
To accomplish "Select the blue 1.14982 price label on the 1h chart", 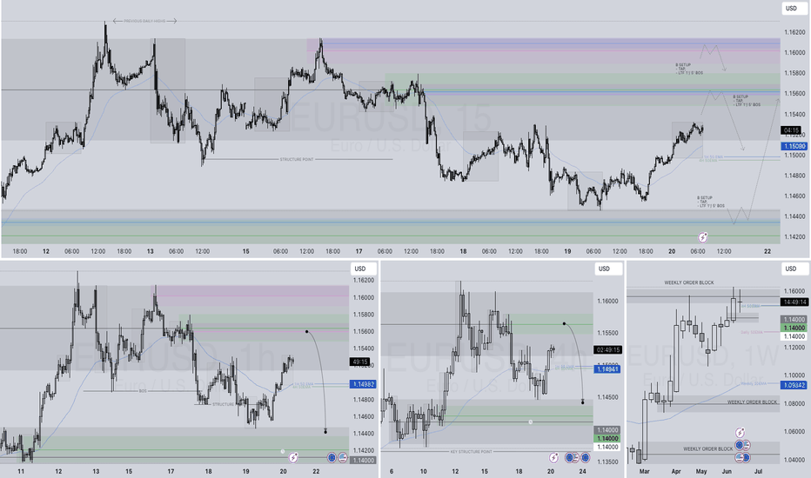I will pos(363,384).
